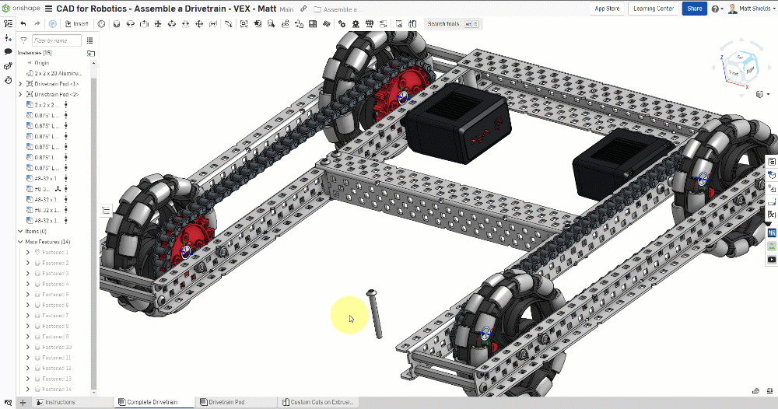Click the circular icon before Insert

(x=53, y=24)
